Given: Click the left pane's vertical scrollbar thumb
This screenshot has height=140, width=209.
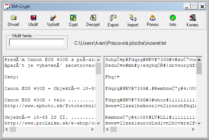Looking at the screenshot, I should point(99,69).
